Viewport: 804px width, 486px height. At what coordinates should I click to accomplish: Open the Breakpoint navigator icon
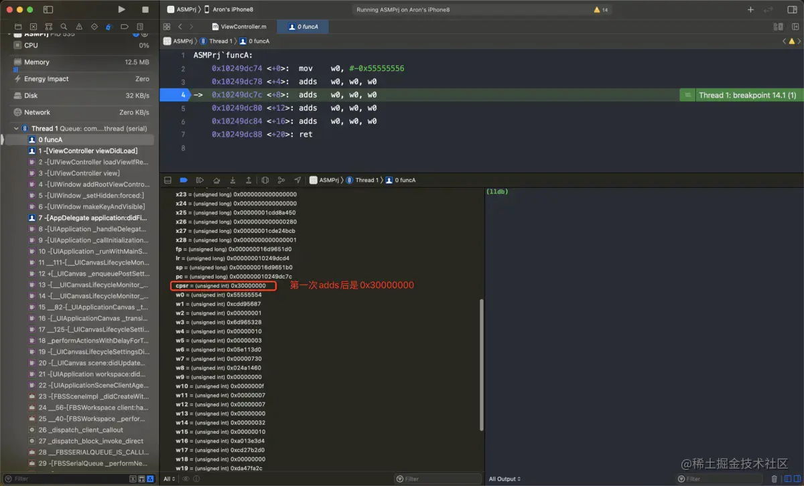[x=124, y=26]
